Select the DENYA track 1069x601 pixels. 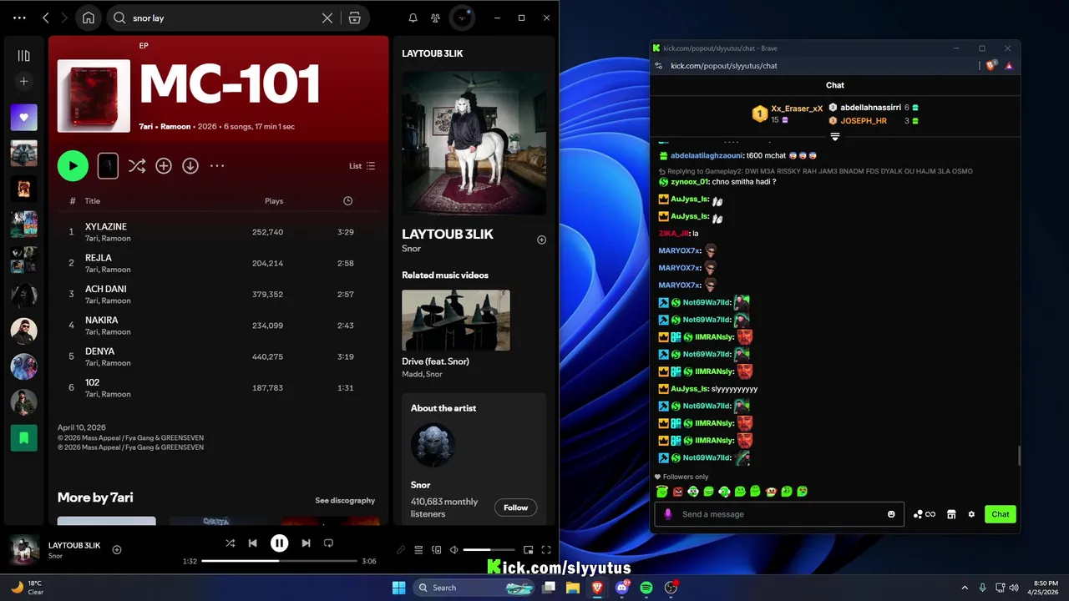click(219, 356)
